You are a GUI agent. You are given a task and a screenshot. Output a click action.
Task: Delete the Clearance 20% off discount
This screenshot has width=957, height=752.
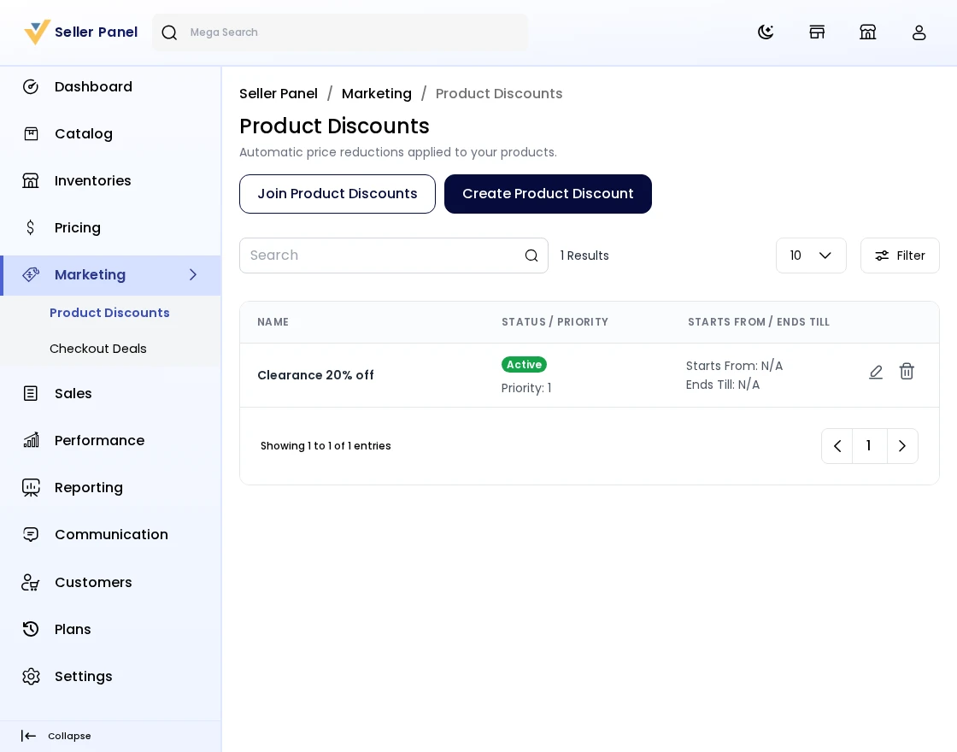coord(907,371)
